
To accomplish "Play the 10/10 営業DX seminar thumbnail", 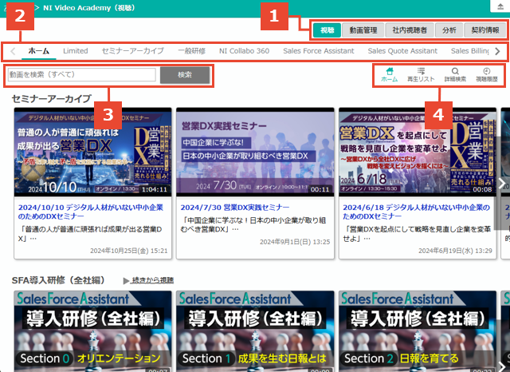I will coord(93,152).
